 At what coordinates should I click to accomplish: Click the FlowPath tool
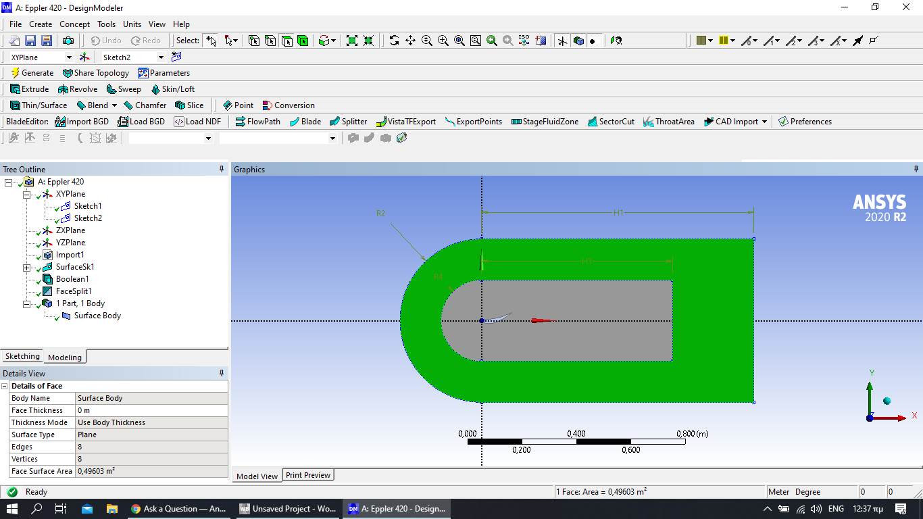pos(257,122)
